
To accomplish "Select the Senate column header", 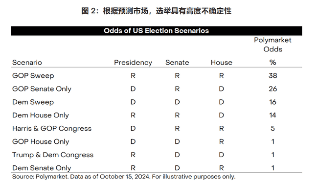I will 177,63.
